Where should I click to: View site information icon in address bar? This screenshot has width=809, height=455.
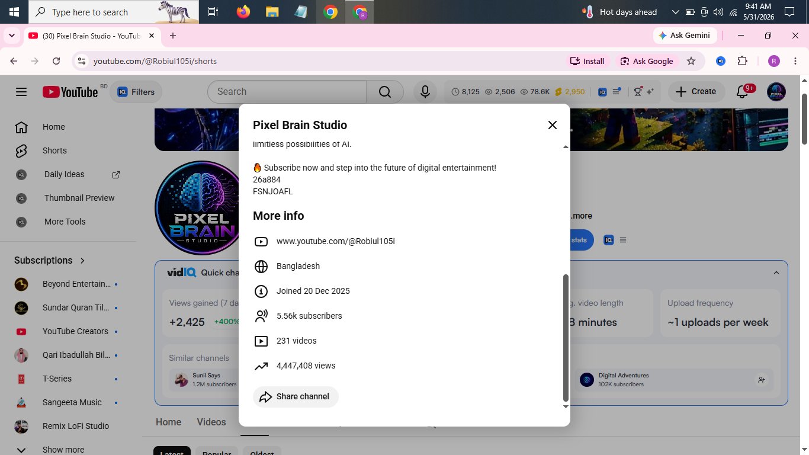tap(82, 61)
